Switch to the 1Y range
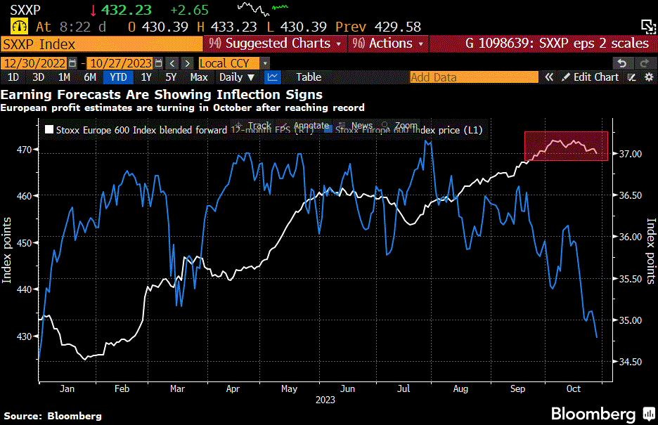This screenshot has height=425, width=658. click(146, 77)
